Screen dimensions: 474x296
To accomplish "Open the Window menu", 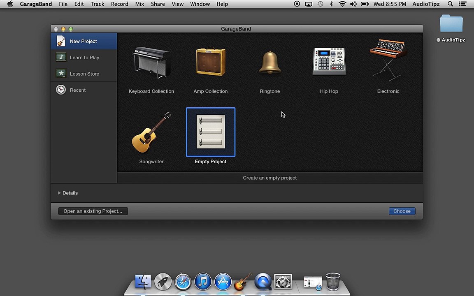I will point(200,4).
